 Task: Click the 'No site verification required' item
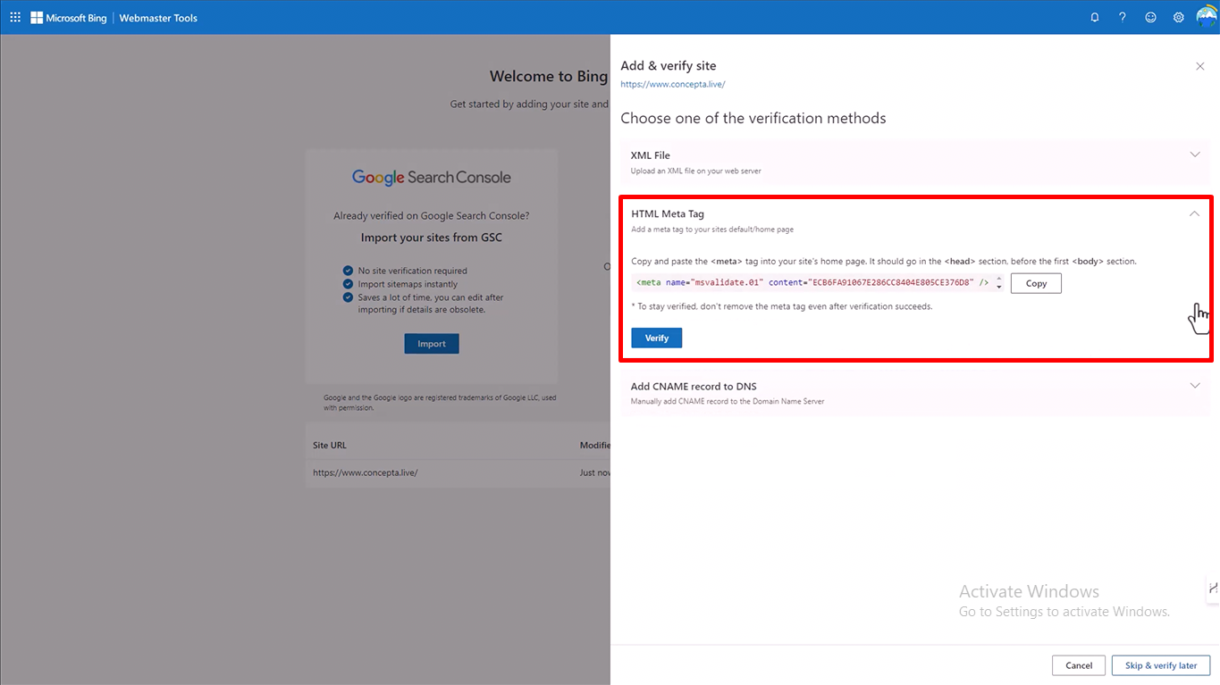click(x=412, y=271)
